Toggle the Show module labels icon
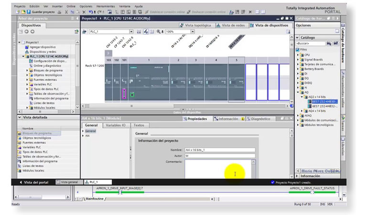The height and width of the screenshot is (215, 367). [x=146, y=32]
